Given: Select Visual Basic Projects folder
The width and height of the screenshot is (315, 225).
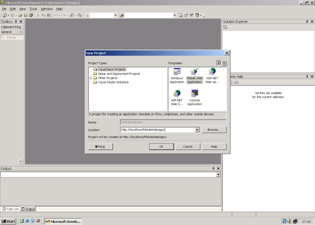Looking at the screenshot, I should click(112, 69).
